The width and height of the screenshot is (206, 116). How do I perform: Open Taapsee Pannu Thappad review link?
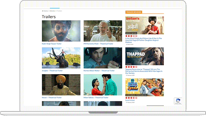[144, 71]
